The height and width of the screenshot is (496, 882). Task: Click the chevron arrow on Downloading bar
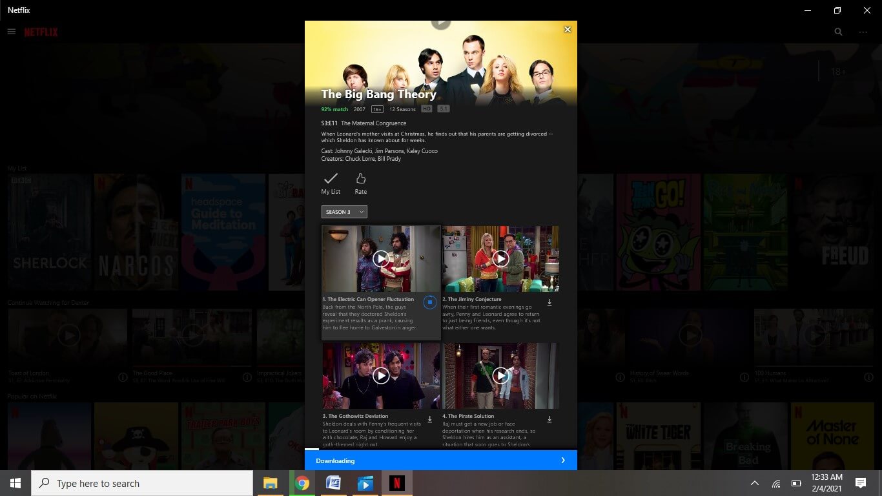point(563,460)
